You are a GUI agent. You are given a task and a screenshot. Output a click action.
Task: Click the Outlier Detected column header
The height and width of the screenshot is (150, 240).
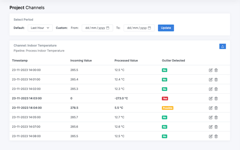174,60
